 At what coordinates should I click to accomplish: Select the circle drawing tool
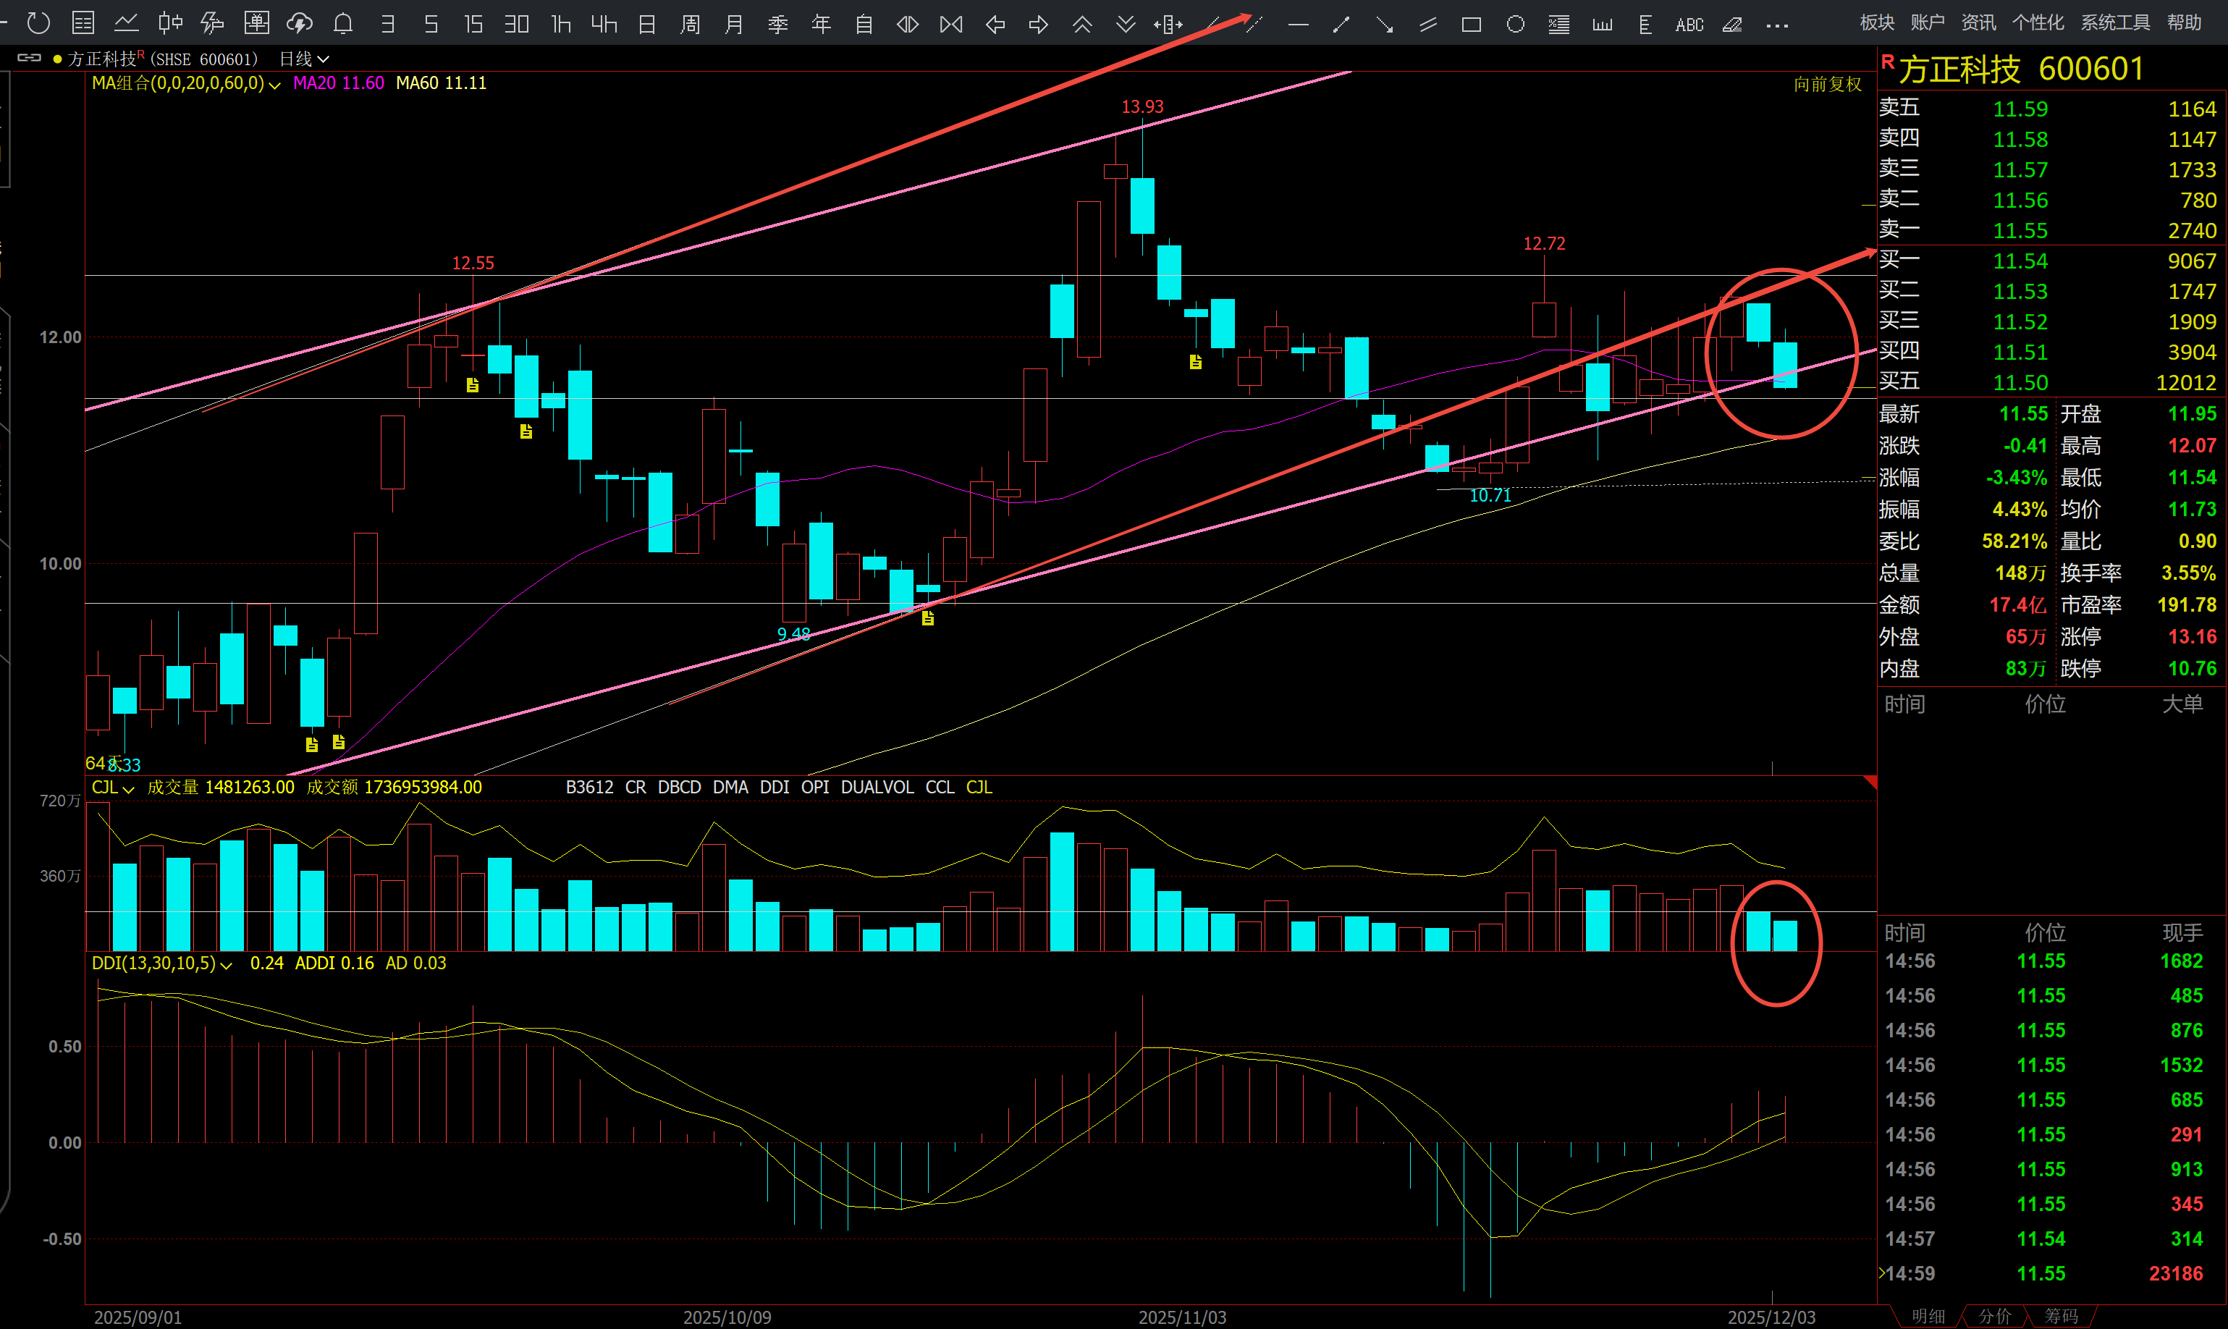tap(1515, 24)
